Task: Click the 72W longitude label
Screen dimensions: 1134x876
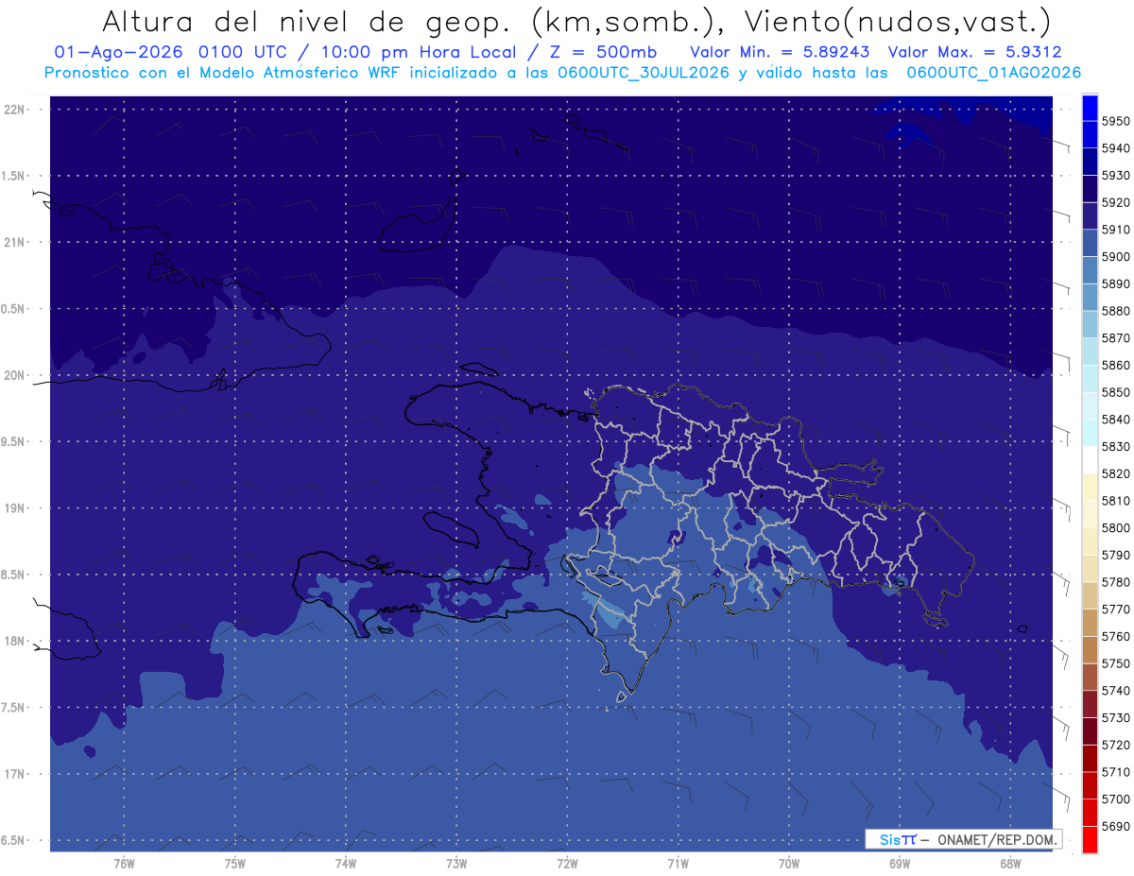Action: click(x=567, y=864)
